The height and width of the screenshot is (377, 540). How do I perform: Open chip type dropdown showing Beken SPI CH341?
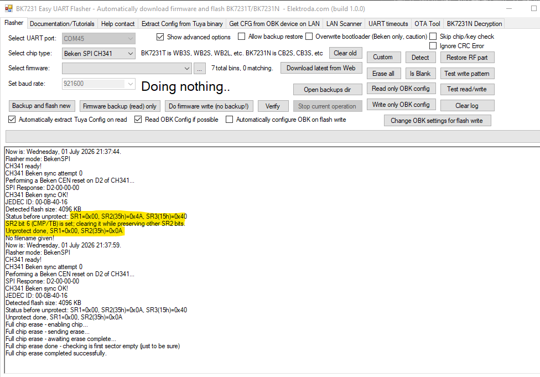tap(98, 53)
